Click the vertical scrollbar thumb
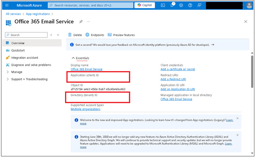This screenshot has height=157, width=255. tap(252, 72)
